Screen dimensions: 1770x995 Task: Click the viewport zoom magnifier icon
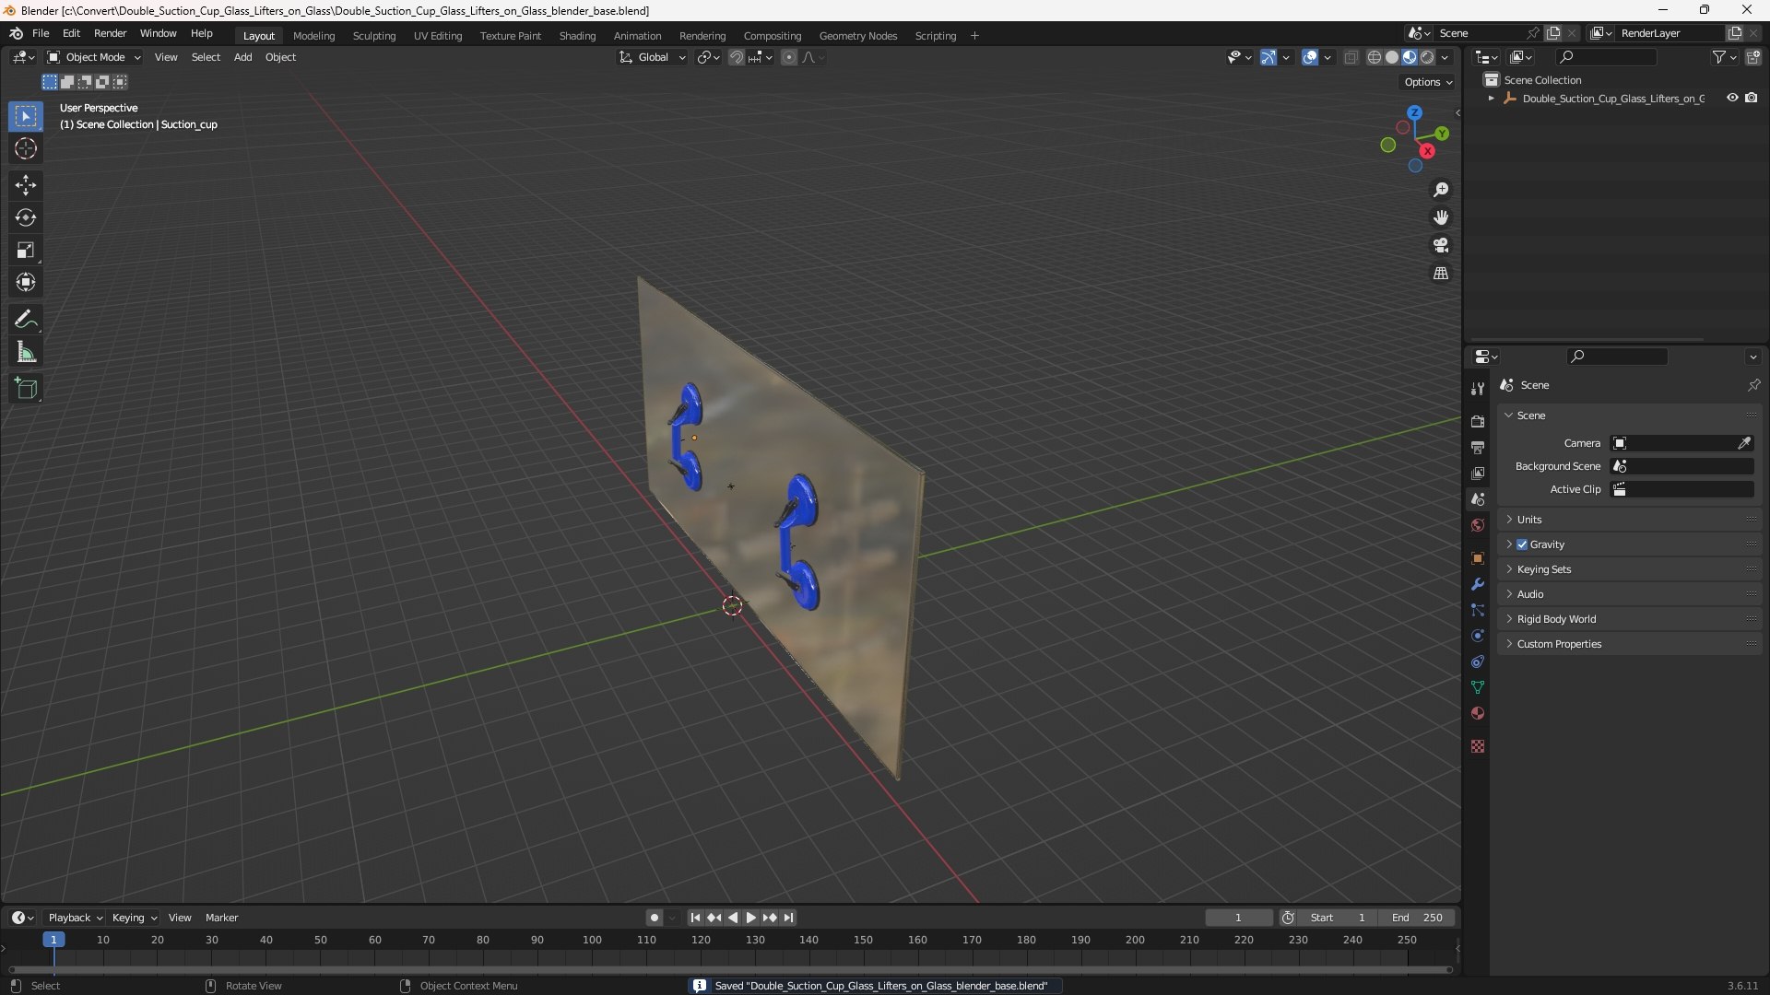1441,190
